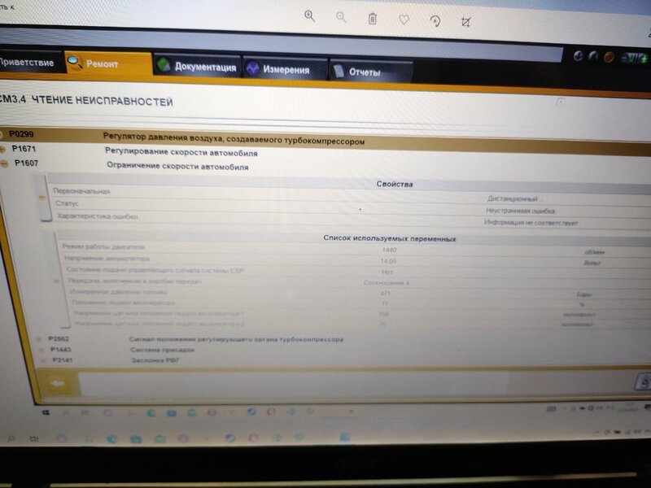Screen dimensions: 651x488
Task: Select the Приветствие tab
Action: pos(27,63)
